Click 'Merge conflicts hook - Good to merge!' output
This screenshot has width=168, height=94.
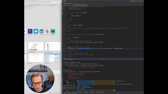pyautogui.click(x=74, y=89)
